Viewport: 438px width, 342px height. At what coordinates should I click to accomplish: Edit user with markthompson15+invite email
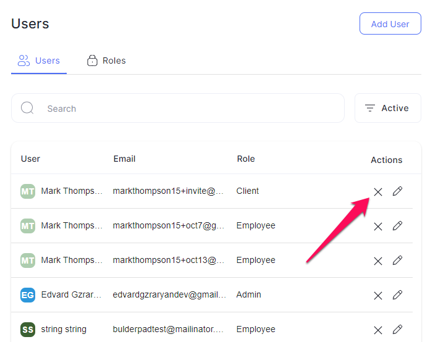397,191
